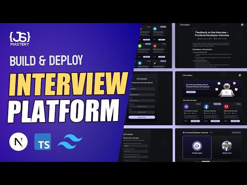This screenshot has width=247, height=185.
Task: Click PrepWise logo on dashboard screen
Action: point(188,76)
